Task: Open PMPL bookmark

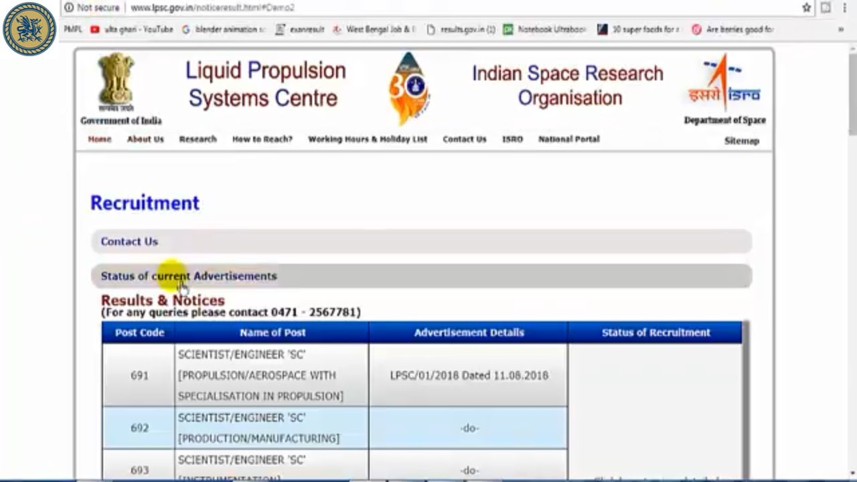Action: tap(72, 29)
